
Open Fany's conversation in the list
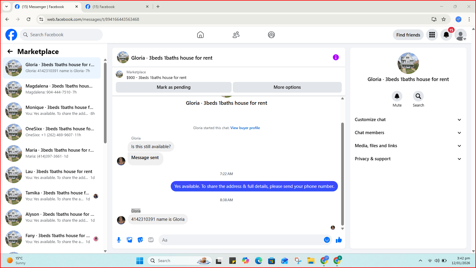52,239
